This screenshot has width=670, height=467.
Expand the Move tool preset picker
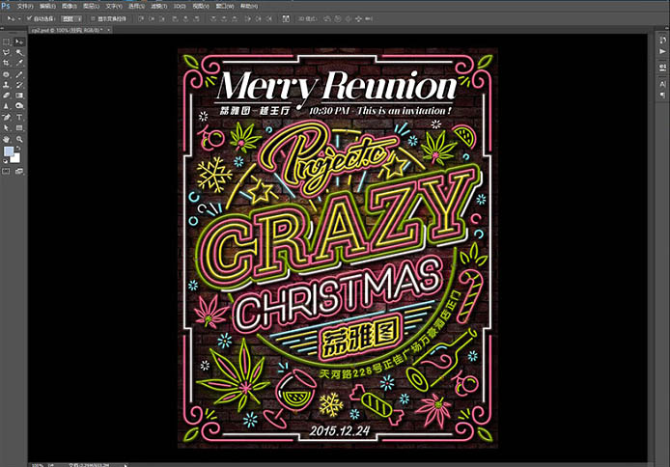[19, 18]
